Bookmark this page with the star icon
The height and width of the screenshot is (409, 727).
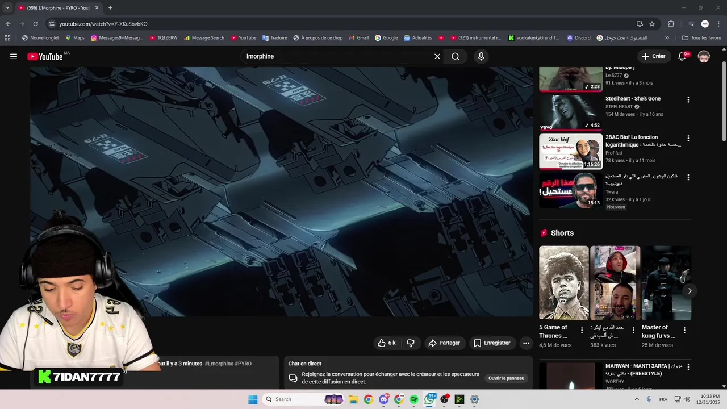point(652,24)
